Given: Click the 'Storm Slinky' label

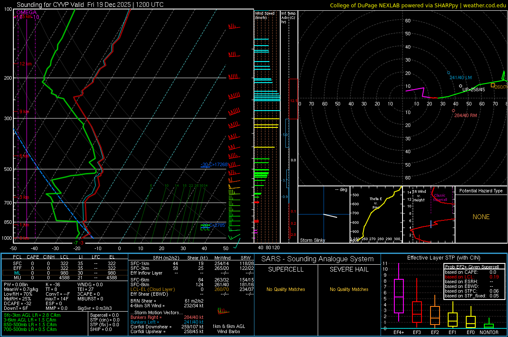Looking at the screenshot, I should coord(312,240).
